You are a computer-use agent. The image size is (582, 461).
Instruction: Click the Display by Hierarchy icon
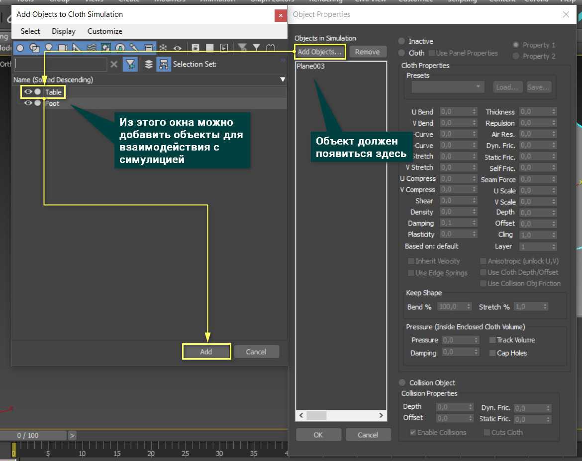click(x=163, y=64)
